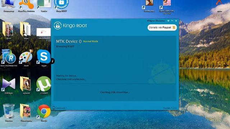This screenshot has width=230, height=129.
Task: Close the Kingo ROOT window
Action: (176, 21)
